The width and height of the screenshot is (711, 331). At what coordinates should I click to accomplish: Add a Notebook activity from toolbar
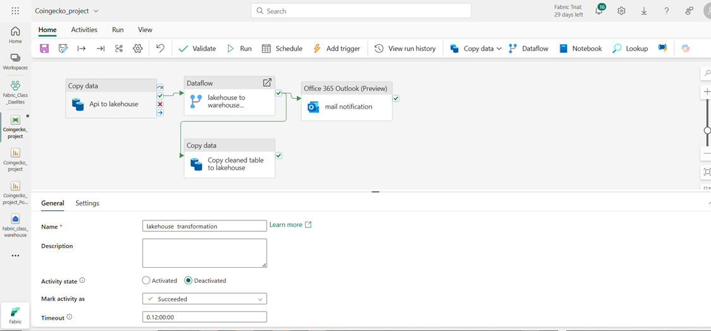click(580, 49)
